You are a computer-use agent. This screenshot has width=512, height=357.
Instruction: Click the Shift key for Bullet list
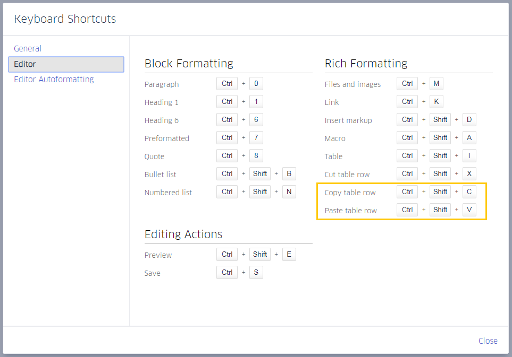(x=259, y=173)
